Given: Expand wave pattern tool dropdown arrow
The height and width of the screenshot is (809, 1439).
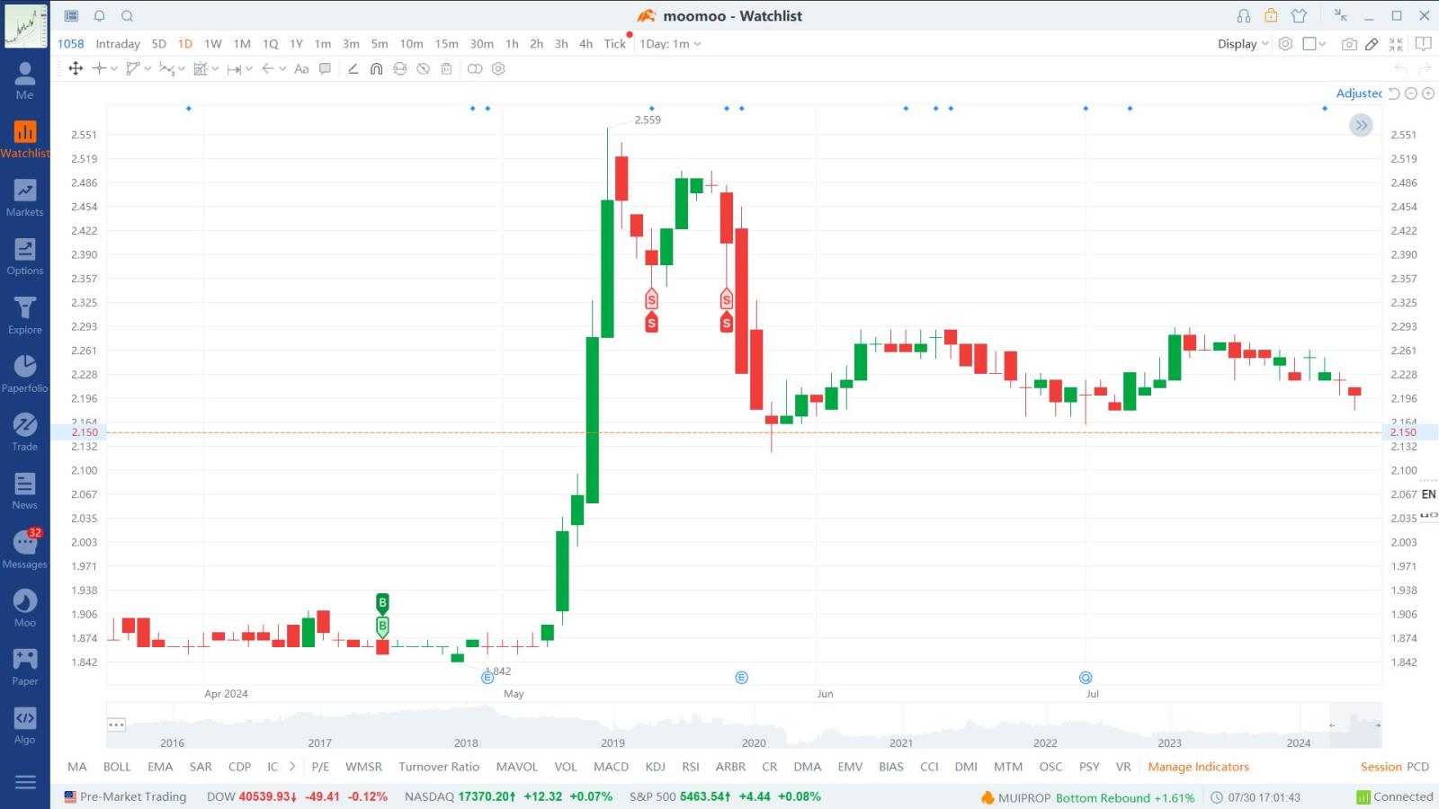Looking at the screenshot, I should [x=182, y=68].
